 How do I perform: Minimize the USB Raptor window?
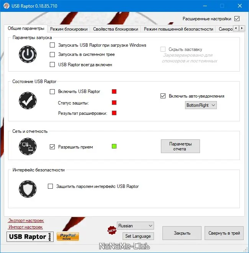tap(205, 6)
